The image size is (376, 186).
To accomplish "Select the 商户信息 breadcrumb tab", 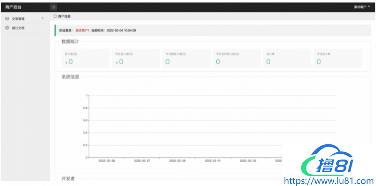I will (x=64, y=16).
